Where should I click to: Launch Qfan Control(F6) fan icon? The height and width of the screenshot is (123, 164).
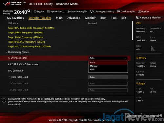[x=69, y=11]
